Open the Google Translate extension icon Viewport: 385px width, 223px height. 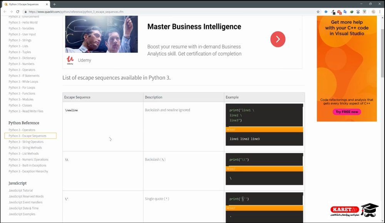345,12
